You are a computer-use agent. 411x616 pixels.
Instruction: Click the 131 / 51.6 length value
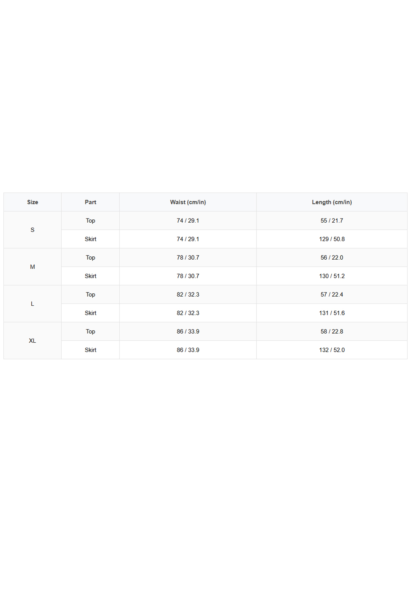point(332,313)
